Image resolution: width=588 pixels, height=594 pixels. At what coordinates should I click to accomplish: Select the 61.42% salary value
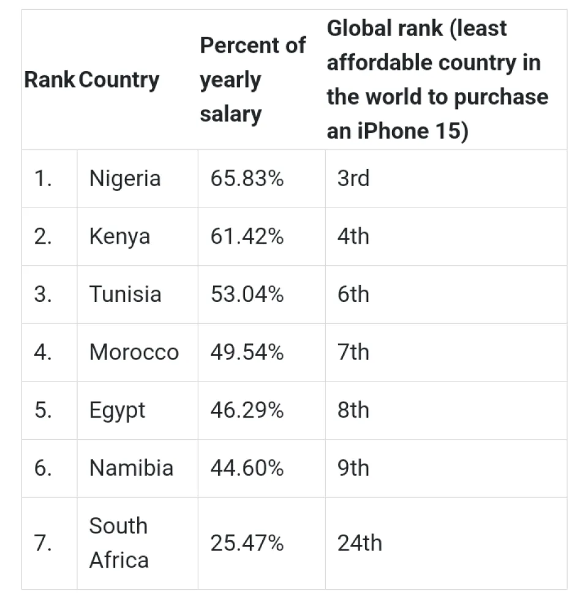[247, 236]
